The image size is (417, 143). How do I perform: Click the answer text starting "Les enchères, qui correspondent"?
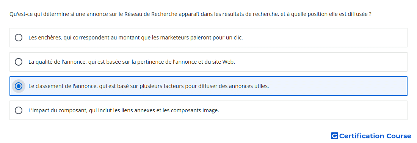coord(136,38)
